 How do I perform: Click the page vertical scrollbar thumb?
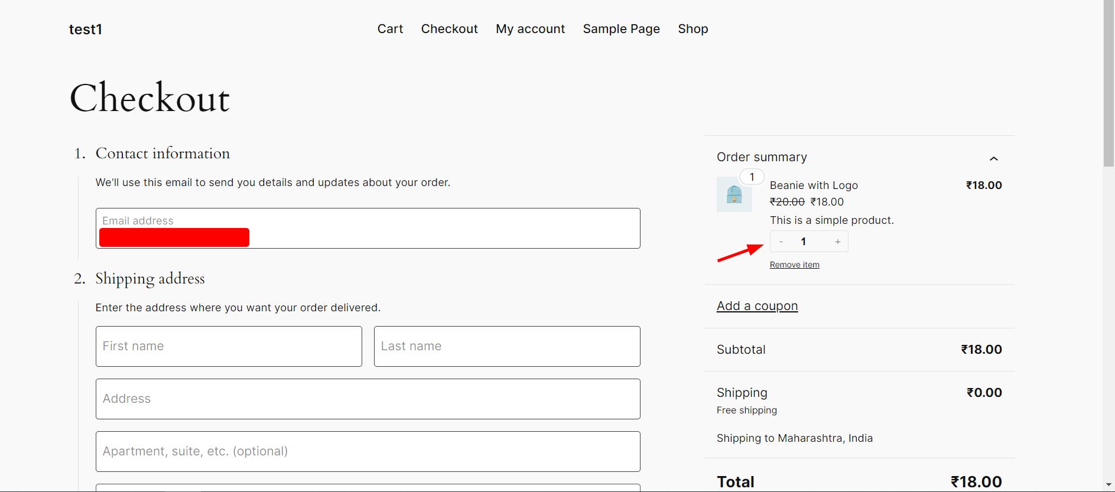tap(1109, 83)
